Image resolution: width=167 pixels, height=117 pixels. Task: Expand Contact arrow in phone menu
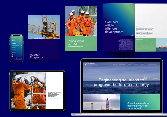click(x=22, y=52)
